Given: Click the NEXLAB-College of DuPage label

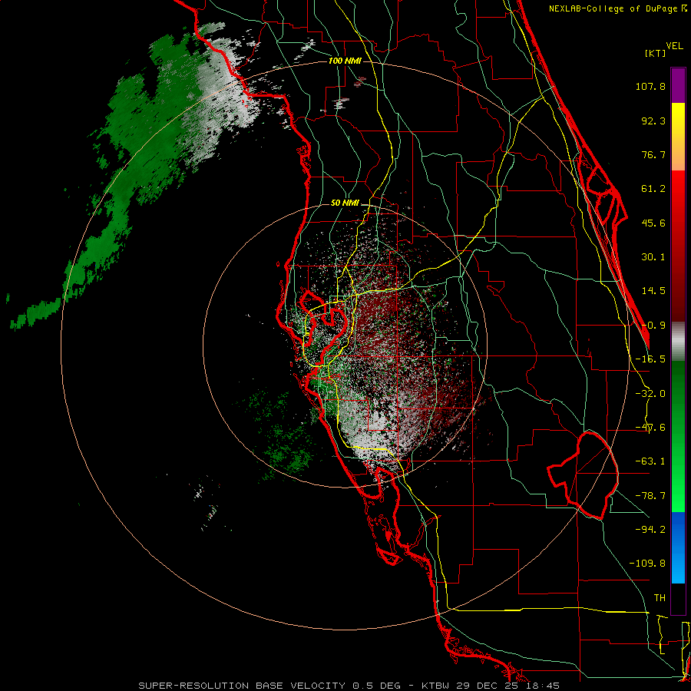Looking at the screenshot, I should (617, 8).
